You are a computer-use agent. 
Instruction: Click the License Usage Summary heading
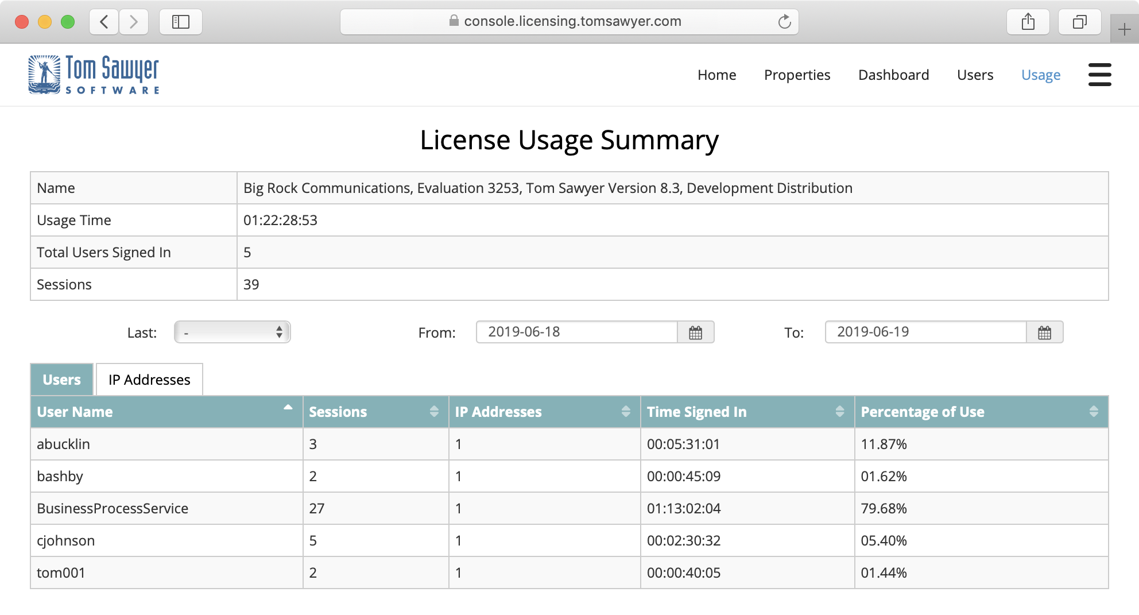(569, 140)
